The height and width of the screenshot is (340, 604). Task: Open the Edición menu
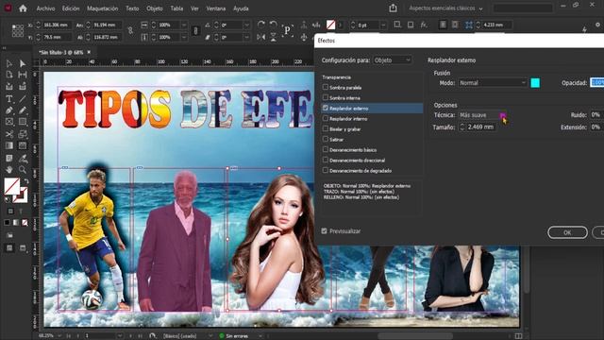pyautogui.click(x=71, y=8)
